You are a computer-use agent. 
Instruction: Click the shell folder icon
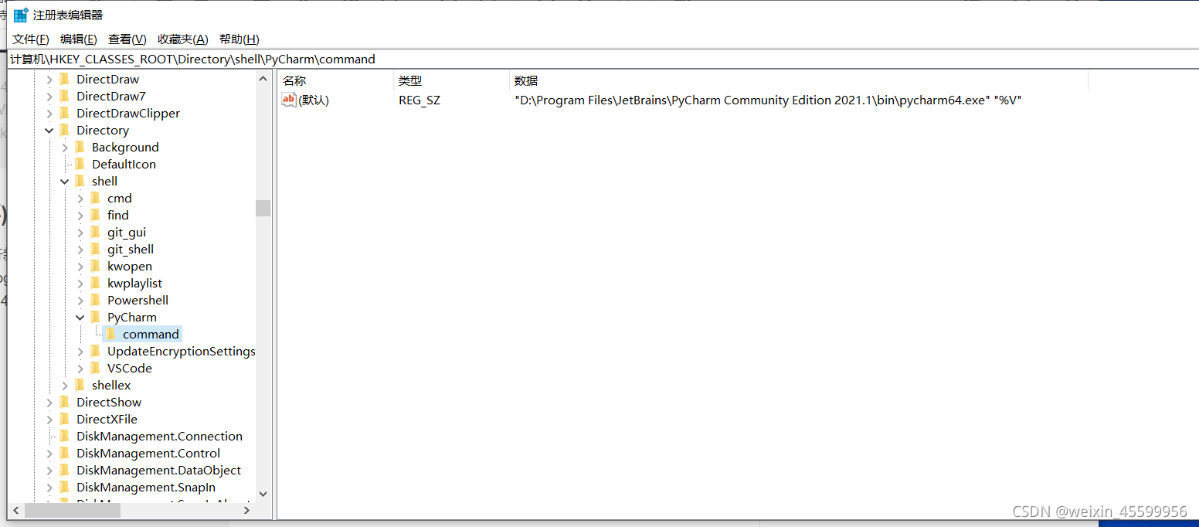pyautogui.click(x=80, y=181)
